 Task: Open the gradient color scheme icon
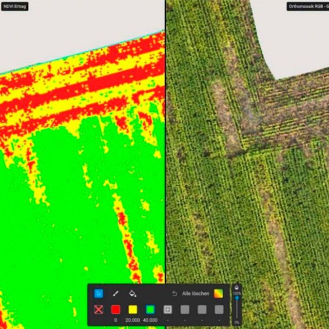click(x=219, y=293)
